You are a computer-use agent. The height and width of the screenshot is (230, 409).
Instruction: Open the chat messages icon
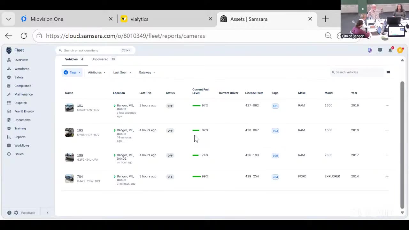click(380, 50)
